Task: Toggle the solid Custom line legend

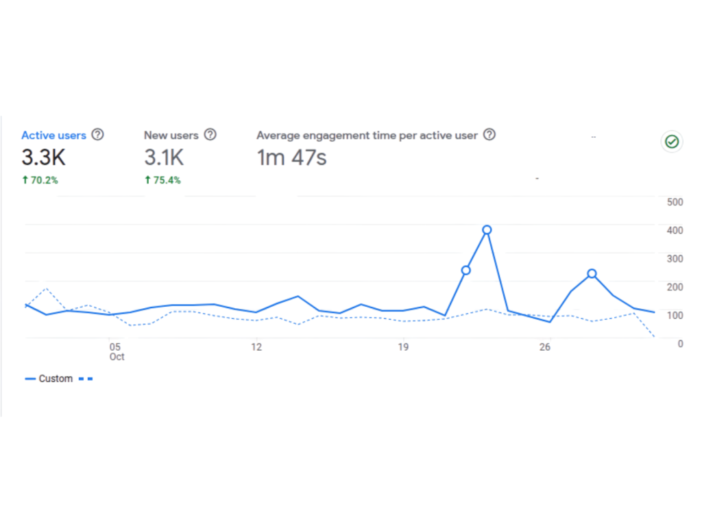Action: [x=49, y=379]
